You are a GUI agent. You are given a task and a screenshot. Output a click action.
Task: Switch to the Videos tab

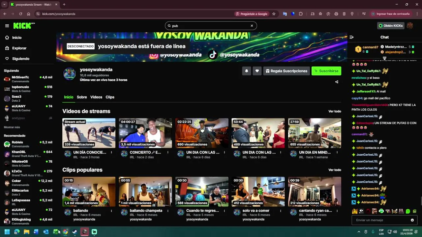coord(96,97)
